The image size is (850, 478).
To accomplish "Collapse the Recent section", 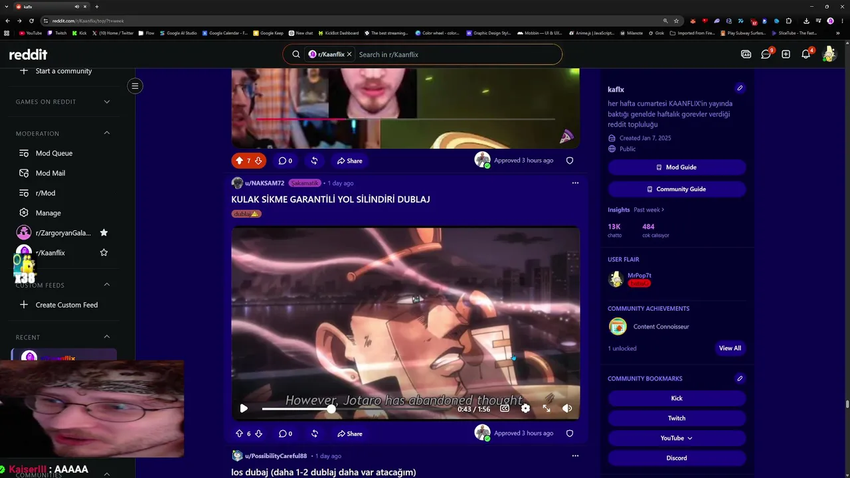I will pos(107,337).
